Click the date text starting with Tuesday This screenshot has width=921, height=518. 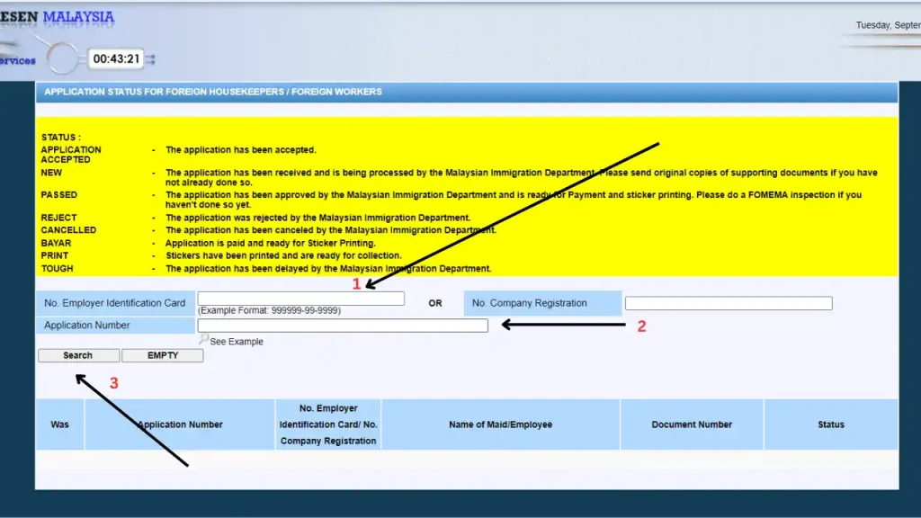coord(887,25)
